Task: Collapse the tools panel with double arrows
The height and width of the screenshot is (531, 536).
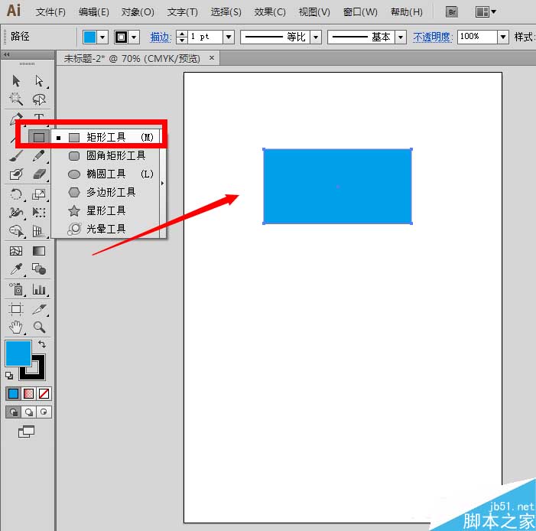Action: 6,54
